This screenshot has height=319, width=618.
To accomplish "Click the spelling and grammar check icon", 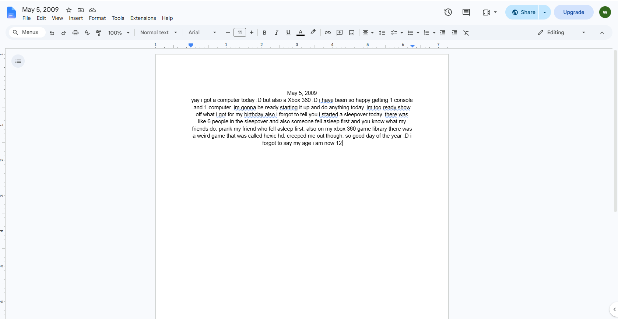I will coord(87,33).
